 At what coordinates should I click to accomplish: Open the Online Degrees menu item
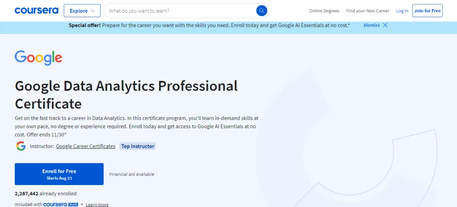pyautogui.click(x=324, y=11)
